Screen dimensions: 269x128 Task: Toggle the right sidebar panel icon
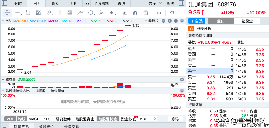coord(181,3)
